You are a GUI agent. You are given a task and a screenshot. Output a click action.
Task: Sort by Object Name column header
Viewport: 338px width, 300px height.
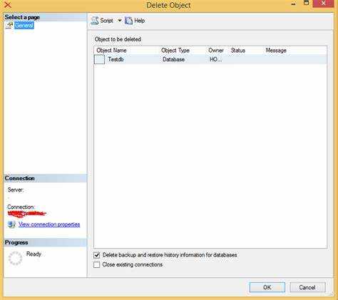coord(111,51)
